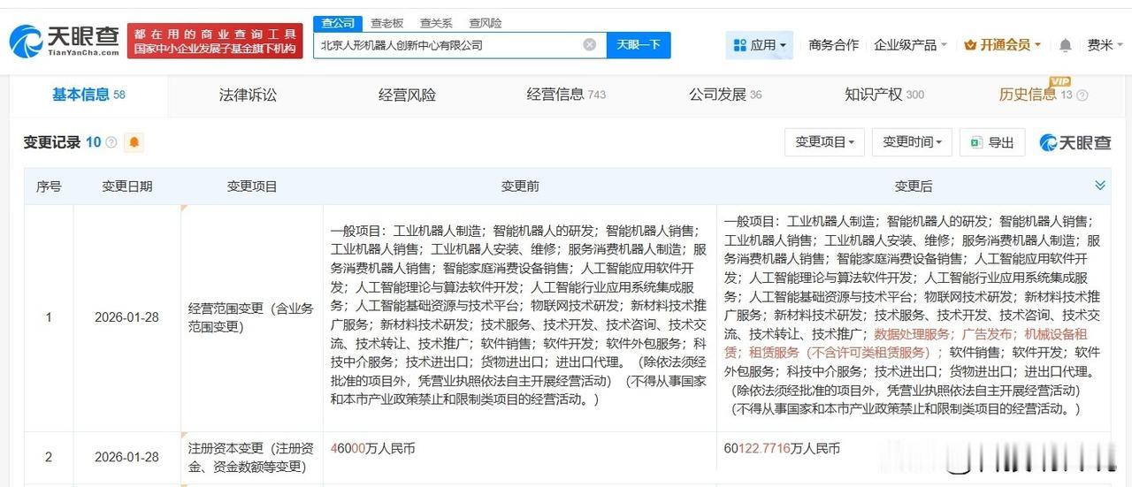Click the 60122.7716万人民币 value
The height and width of the screenshot is (487, 1132).
(782, 449)
